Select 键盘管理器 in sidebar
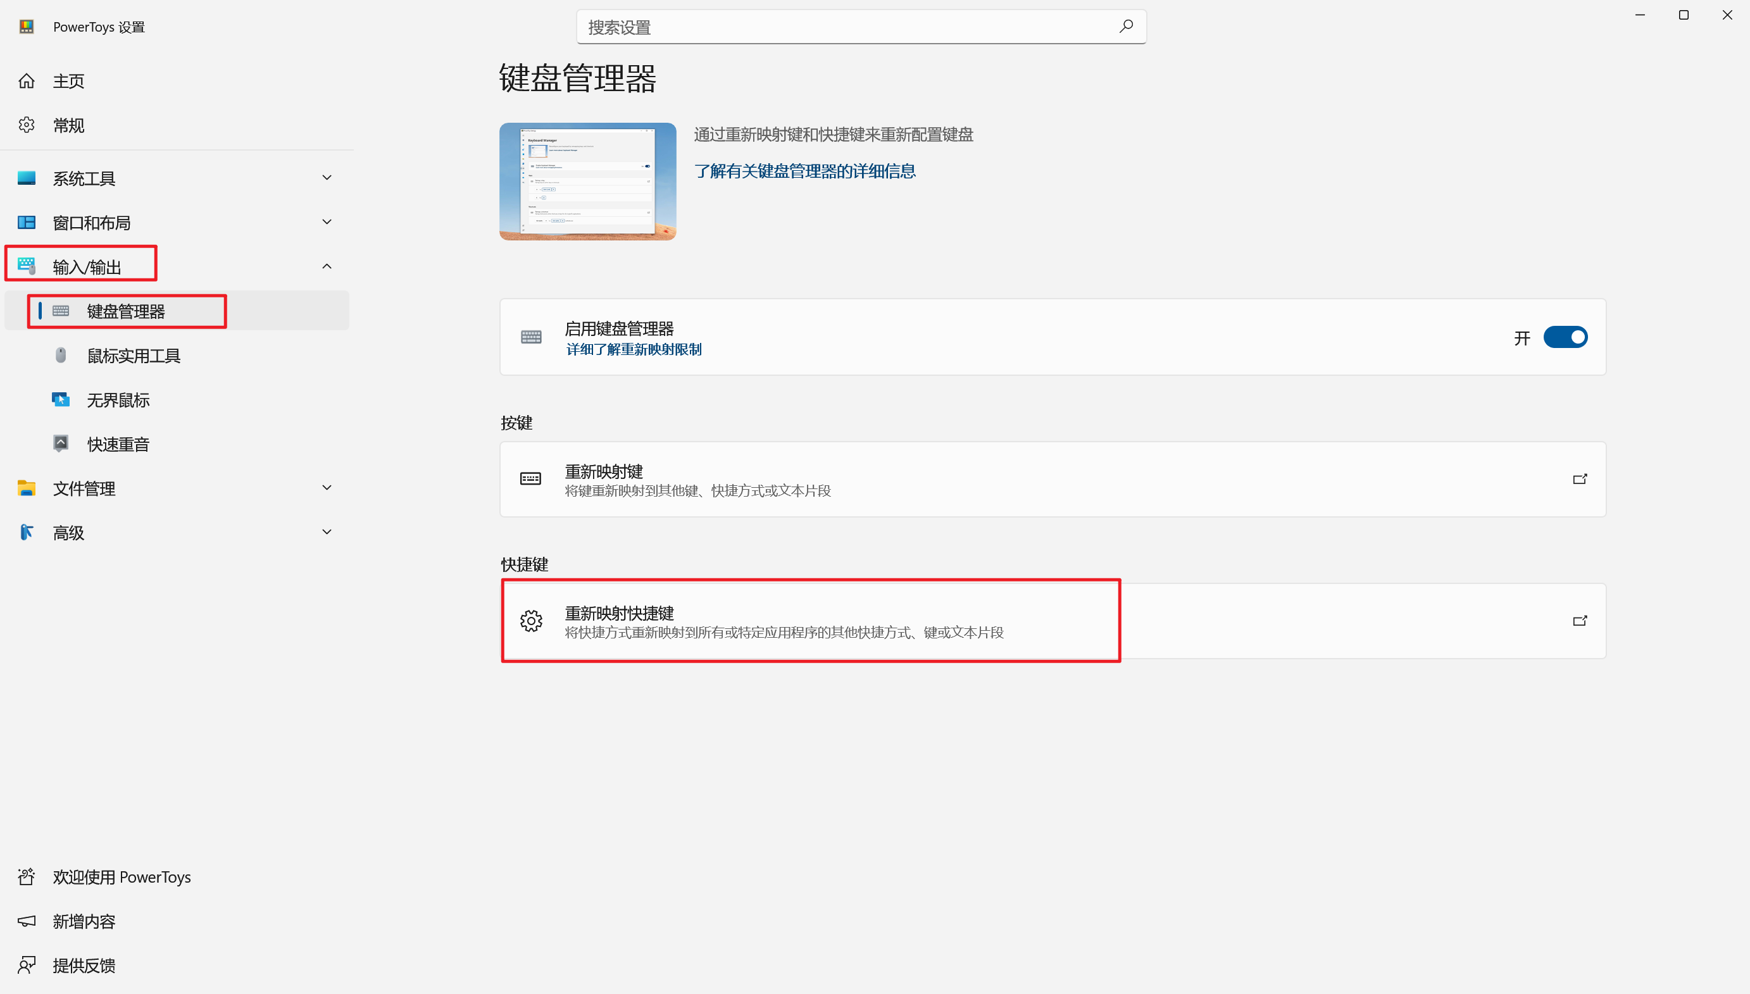 (126, 311)
